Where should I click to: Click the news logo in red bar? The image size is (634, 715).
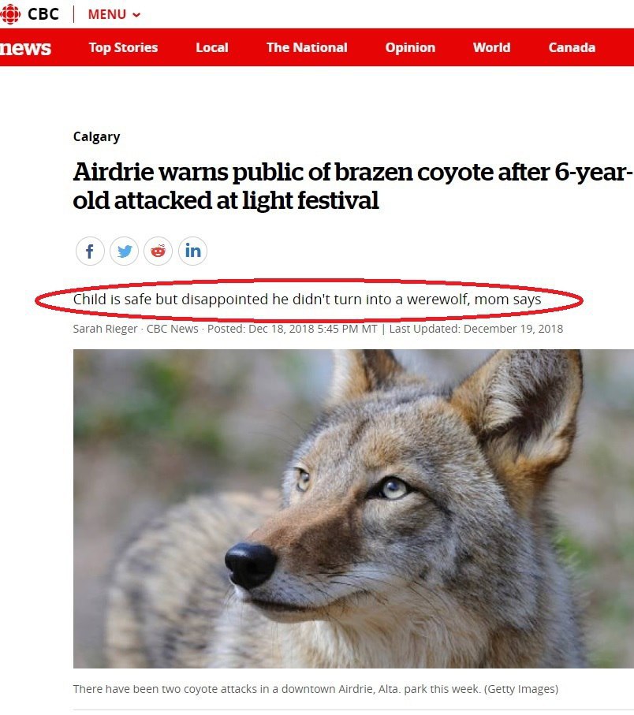(25, 48)
